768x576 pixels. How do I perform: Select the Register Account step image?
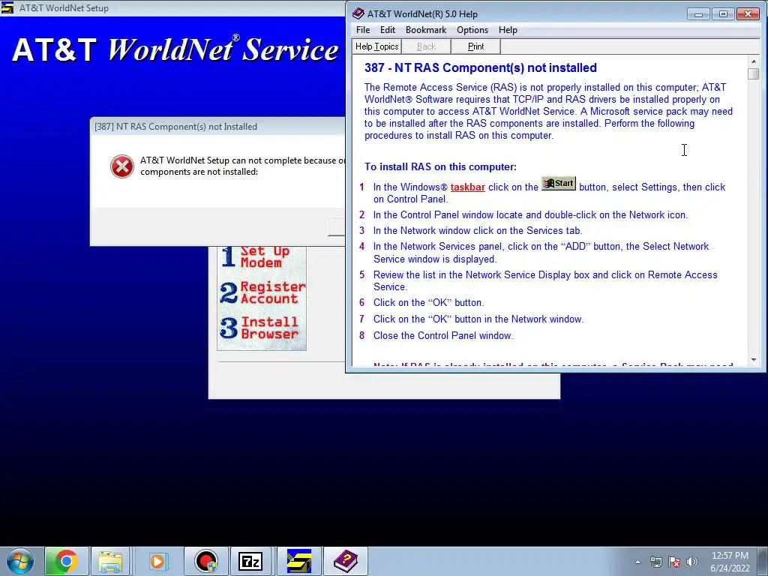[262, 292]
